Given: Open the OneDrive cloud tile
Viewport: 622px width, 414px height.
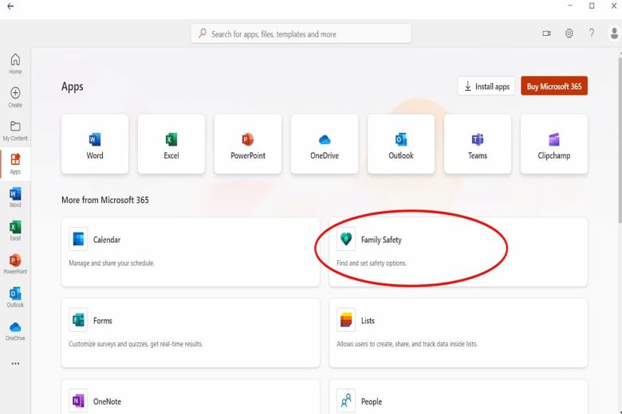Looking at the screenshot, I should point(325,144).
